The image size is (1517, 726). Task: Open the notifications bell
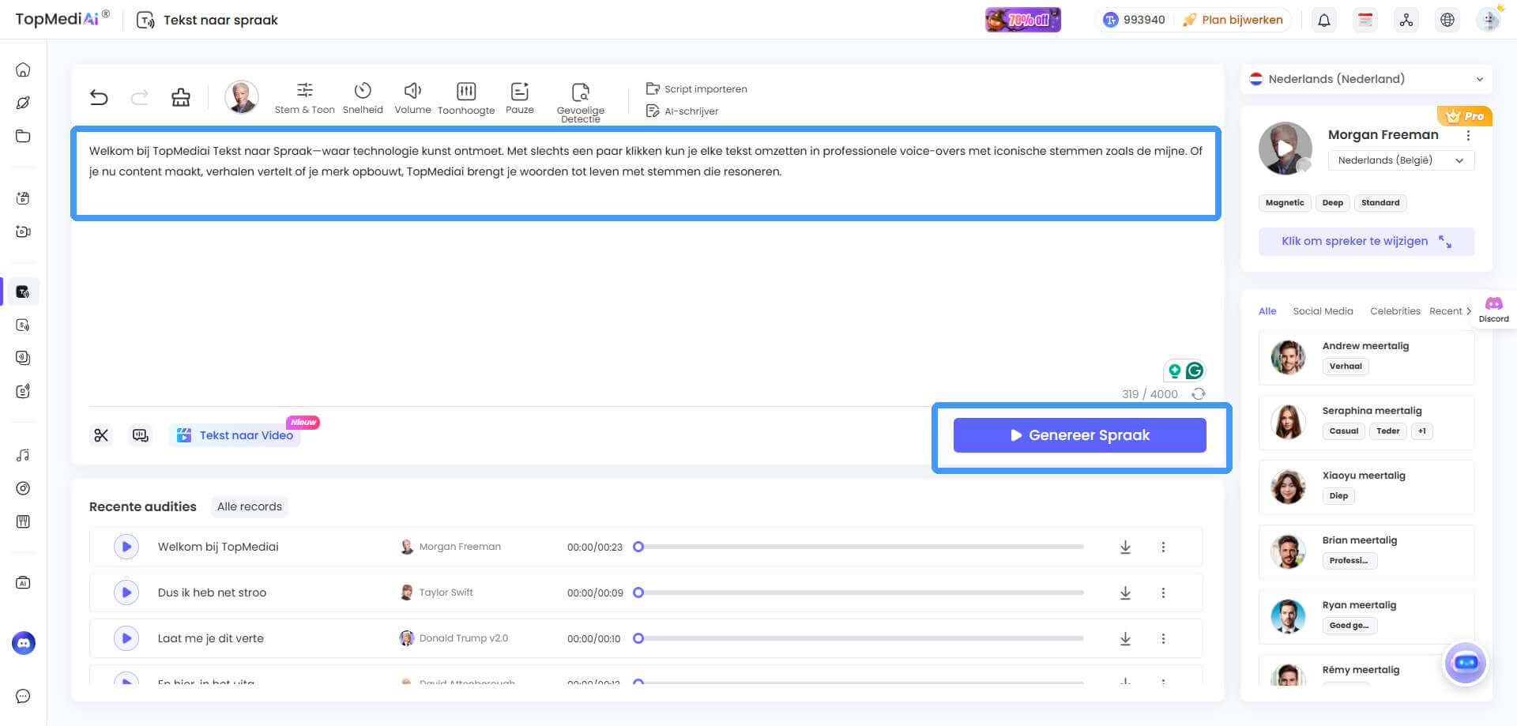tap(1324, 20)
